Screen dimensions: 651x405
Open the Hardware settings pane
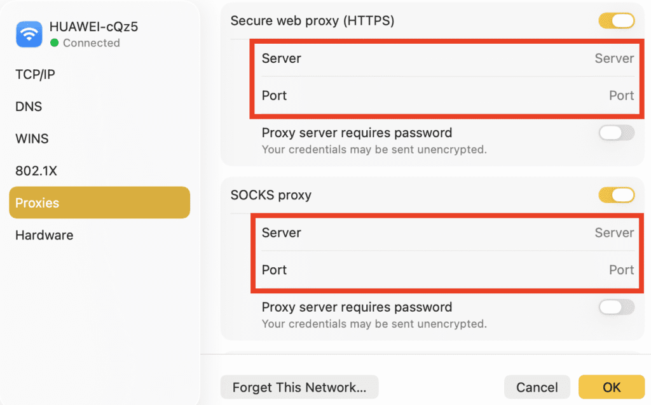pos(44,235)
